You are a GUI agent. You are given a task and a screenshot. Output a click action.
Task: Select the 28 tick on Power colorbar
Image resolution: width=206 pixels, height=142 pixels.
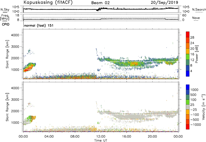[x=192, y=37]
